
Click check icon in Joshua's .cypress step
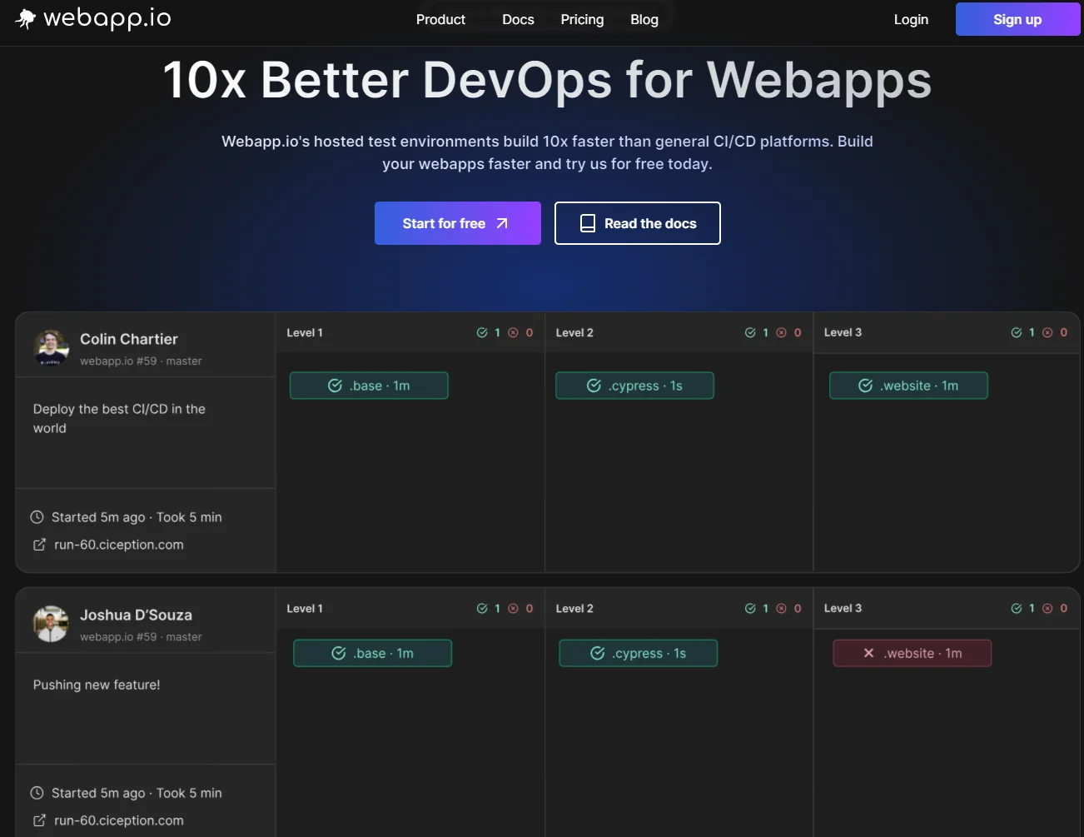(x=597, y=653)
